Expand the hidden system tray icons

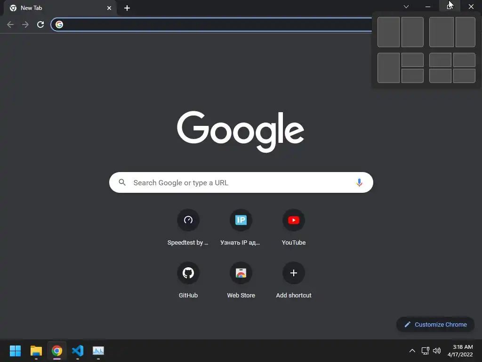tap(412, 351)
